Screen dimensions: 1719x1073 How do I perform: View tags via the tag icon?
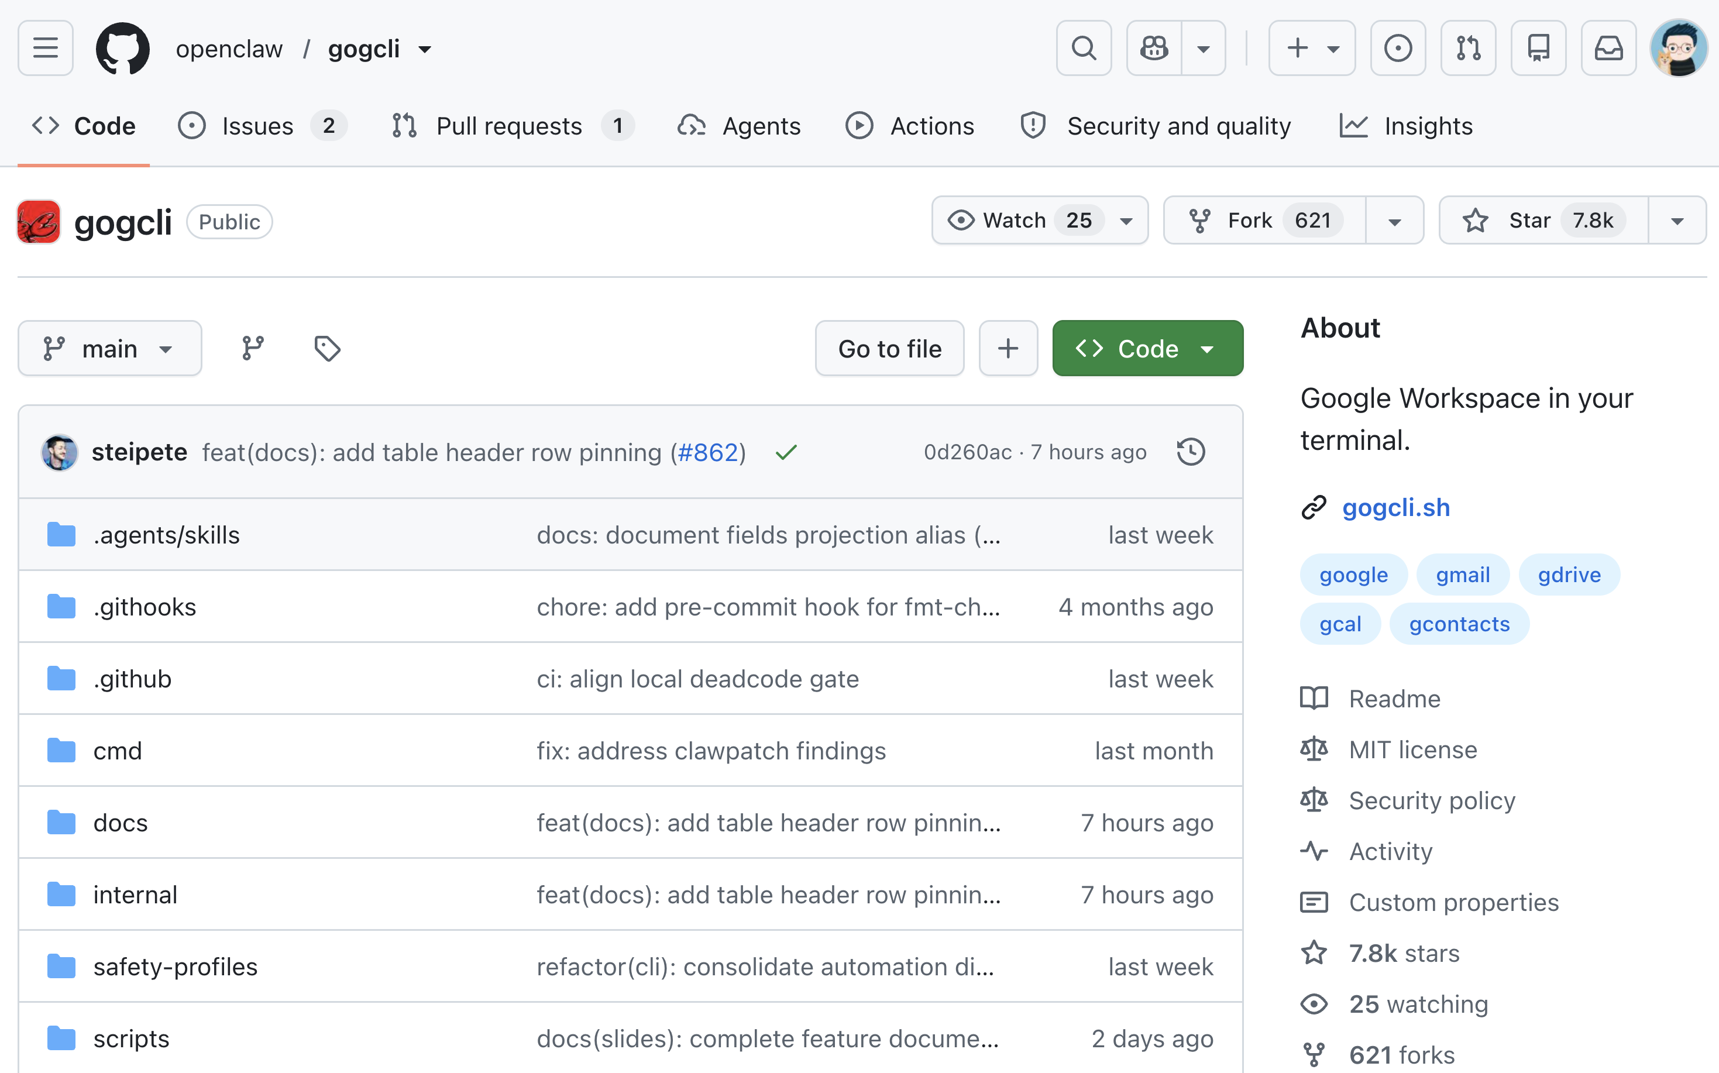pyautogui.click(x=327, y=349)
